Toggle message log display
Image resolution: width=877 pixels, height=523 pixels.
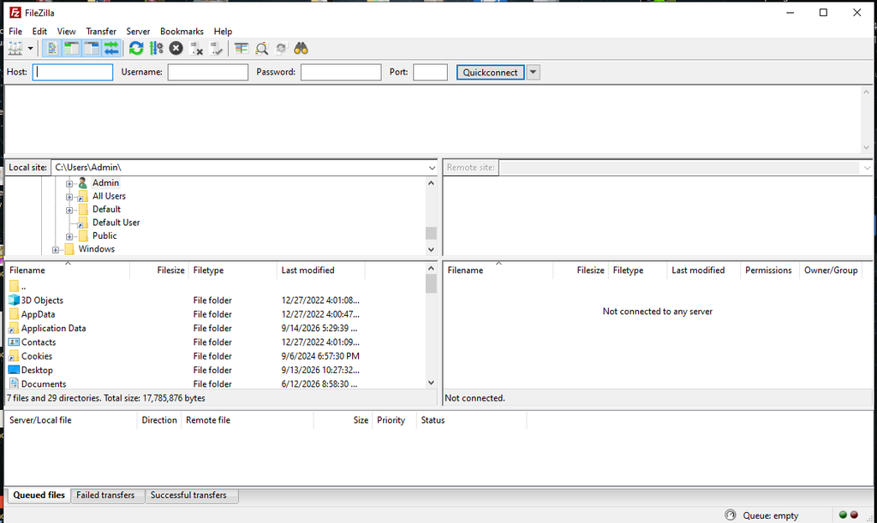coord(51,49)
